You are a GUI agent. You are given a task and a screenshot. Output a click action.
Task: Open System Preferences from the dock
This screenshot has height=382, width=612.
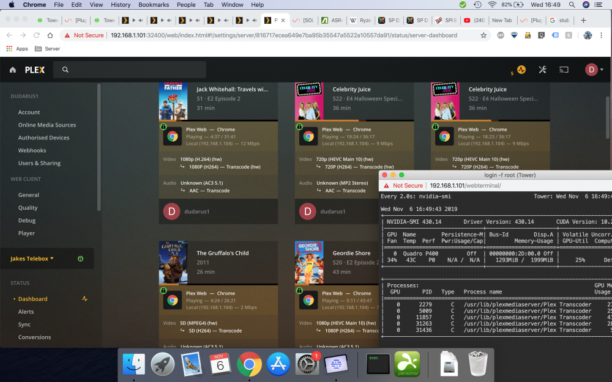[x=307, y=364]
